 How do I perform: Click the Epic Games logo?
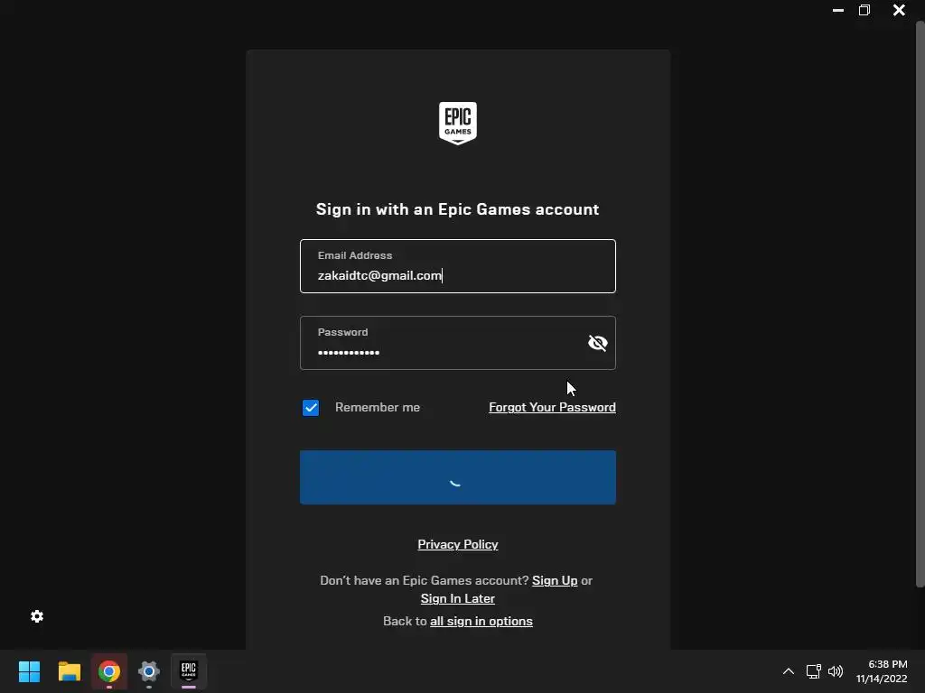(x=458, y=123)
